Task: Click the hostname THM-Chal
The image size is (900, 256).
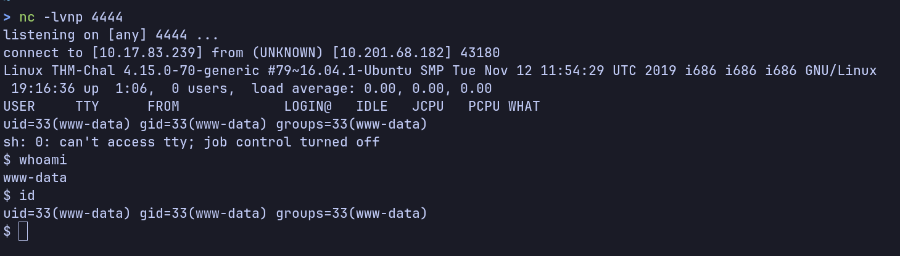Action: click(83, 71)
